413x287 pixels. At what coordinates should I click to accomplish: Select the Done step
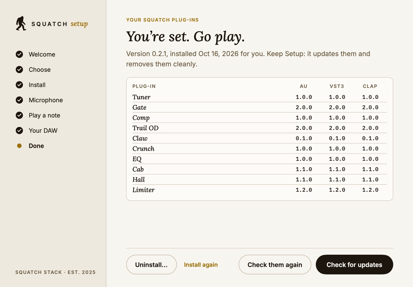(36, 146)
